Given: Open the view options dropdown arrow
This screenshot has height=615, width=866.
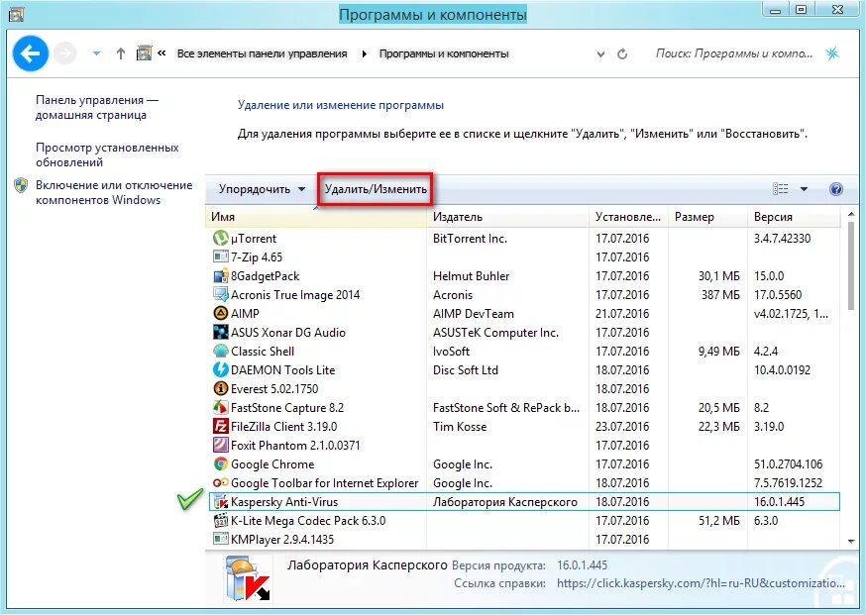Looking at the screenshot, I should pos(805,189).
